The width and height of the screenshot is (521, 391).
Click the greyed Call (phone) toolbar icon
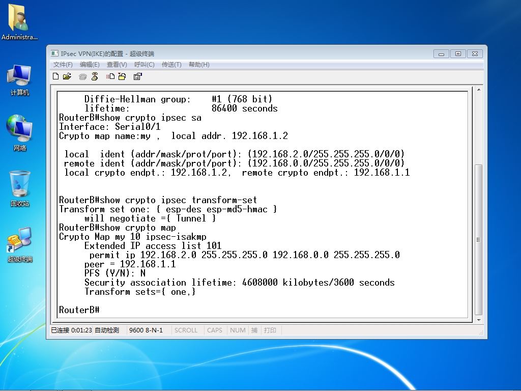[x=83, y=77]
